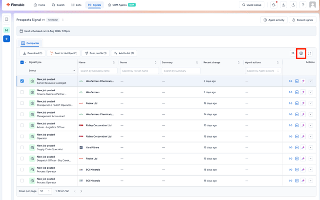Toggle fullscreen table view icon
This screenshot has height=200, width=320.
click(309, 53)
